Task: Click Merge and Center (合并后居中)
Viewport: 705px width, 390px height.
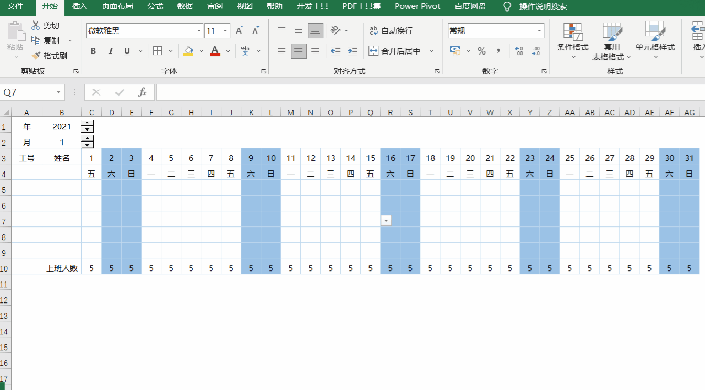Action: 395,51
